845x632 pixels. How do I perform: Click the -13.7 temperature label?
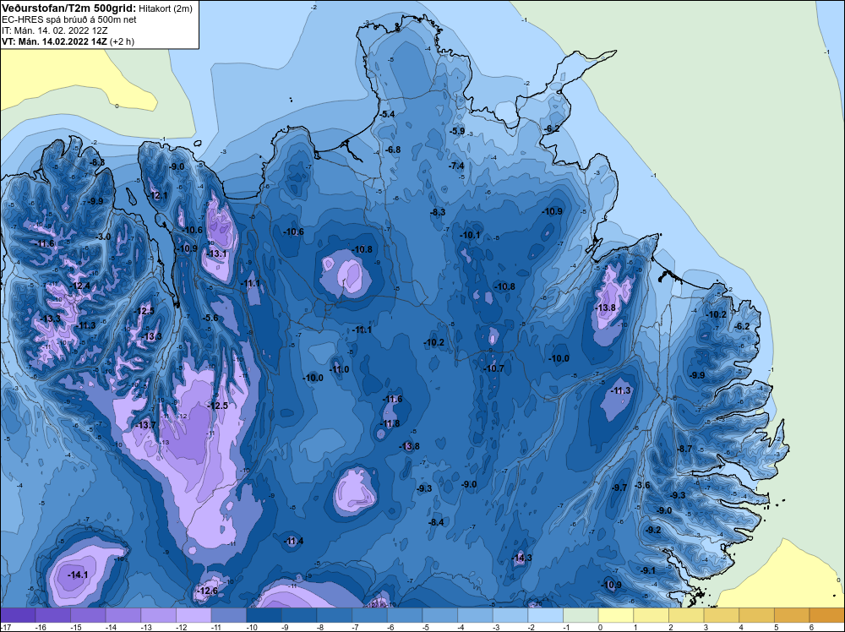(x=145, y=425)
